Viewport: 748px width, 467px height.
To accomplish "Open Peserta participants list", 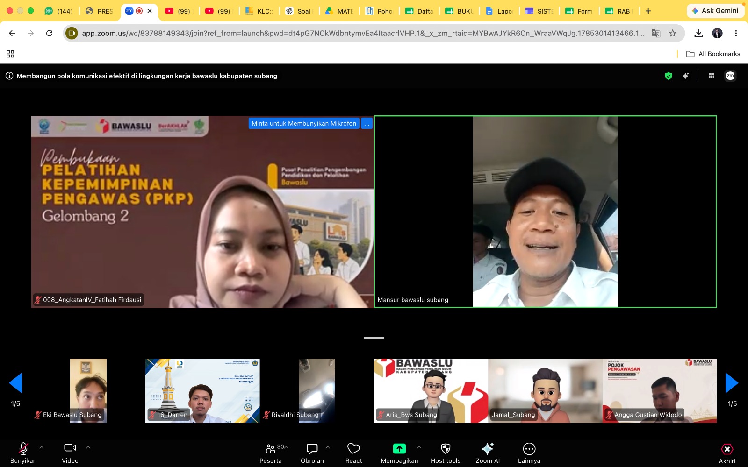I will click(x=271, y=453).
